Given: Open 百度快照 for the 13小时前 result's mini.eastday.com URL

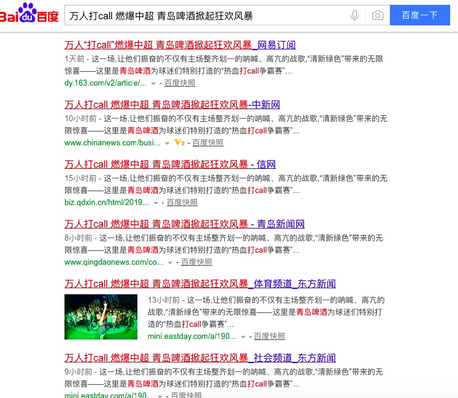Looking at the screenshot, I should (x=269, y=336).
